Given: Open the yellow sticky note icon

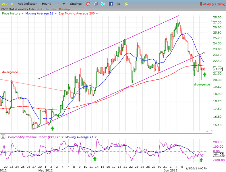Looking at the screenshot, I should (x=126, y=4).
